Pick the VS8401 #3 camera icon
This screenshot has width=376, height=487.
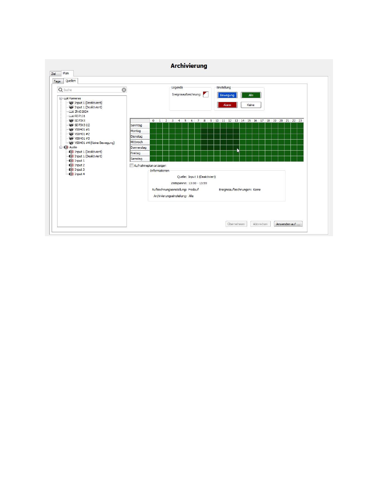click(71, 138)
